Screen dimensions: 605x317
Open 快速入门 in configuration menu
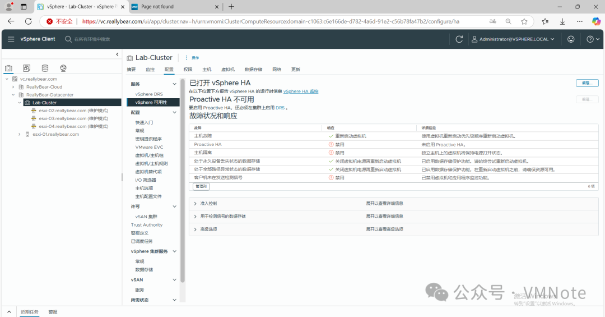pos(144,122)
